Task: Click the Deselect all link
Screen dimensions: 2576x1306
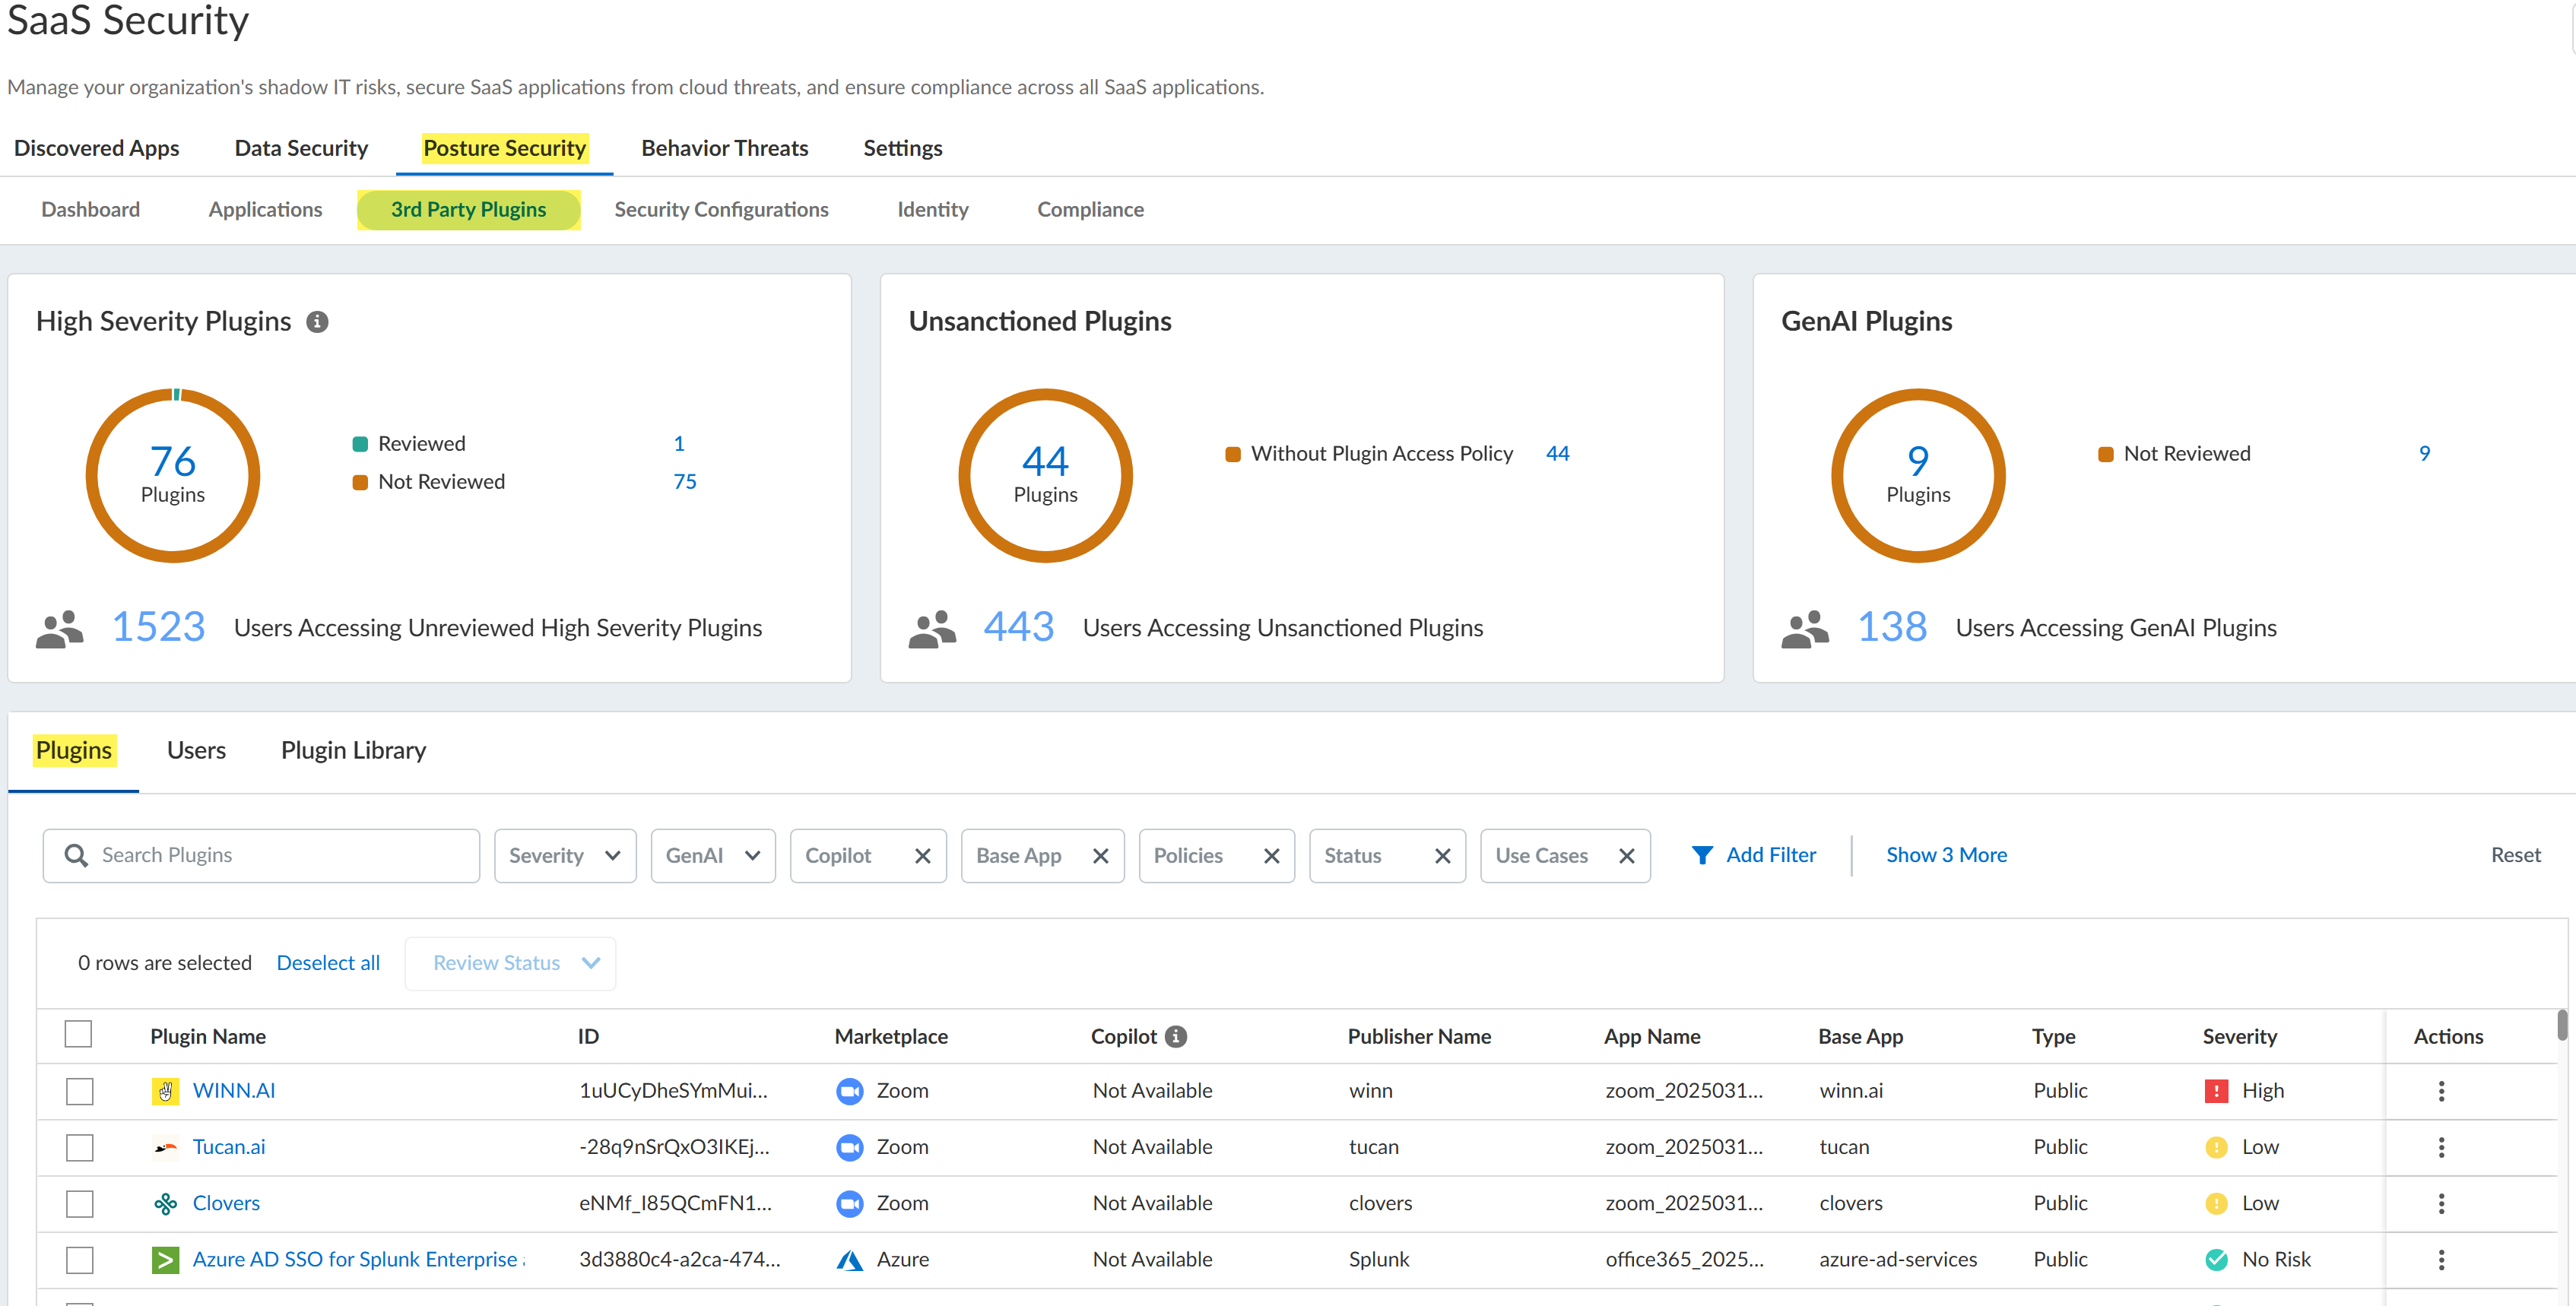Action: (x=328, y=963)
